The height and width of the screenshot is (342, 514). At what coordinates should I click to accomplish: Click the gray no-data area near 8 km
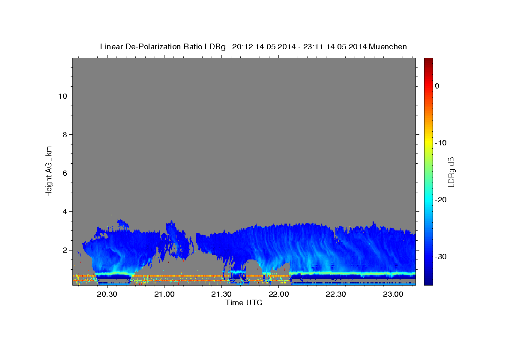[x=244, y=135]
